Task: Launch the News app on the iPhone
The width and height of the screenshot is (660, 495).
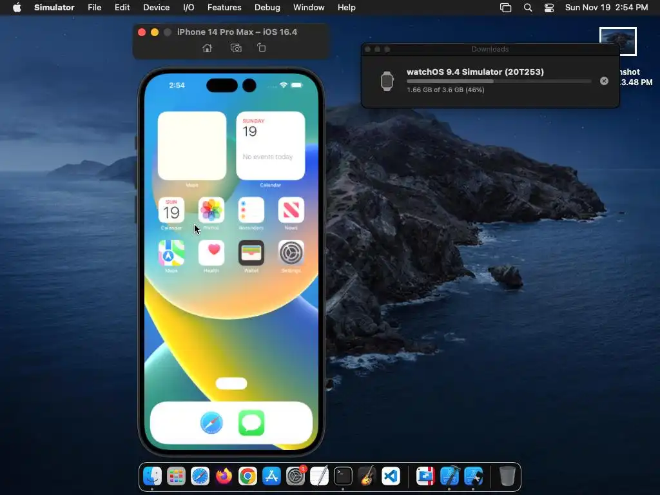Action: (x=291, y=210)
